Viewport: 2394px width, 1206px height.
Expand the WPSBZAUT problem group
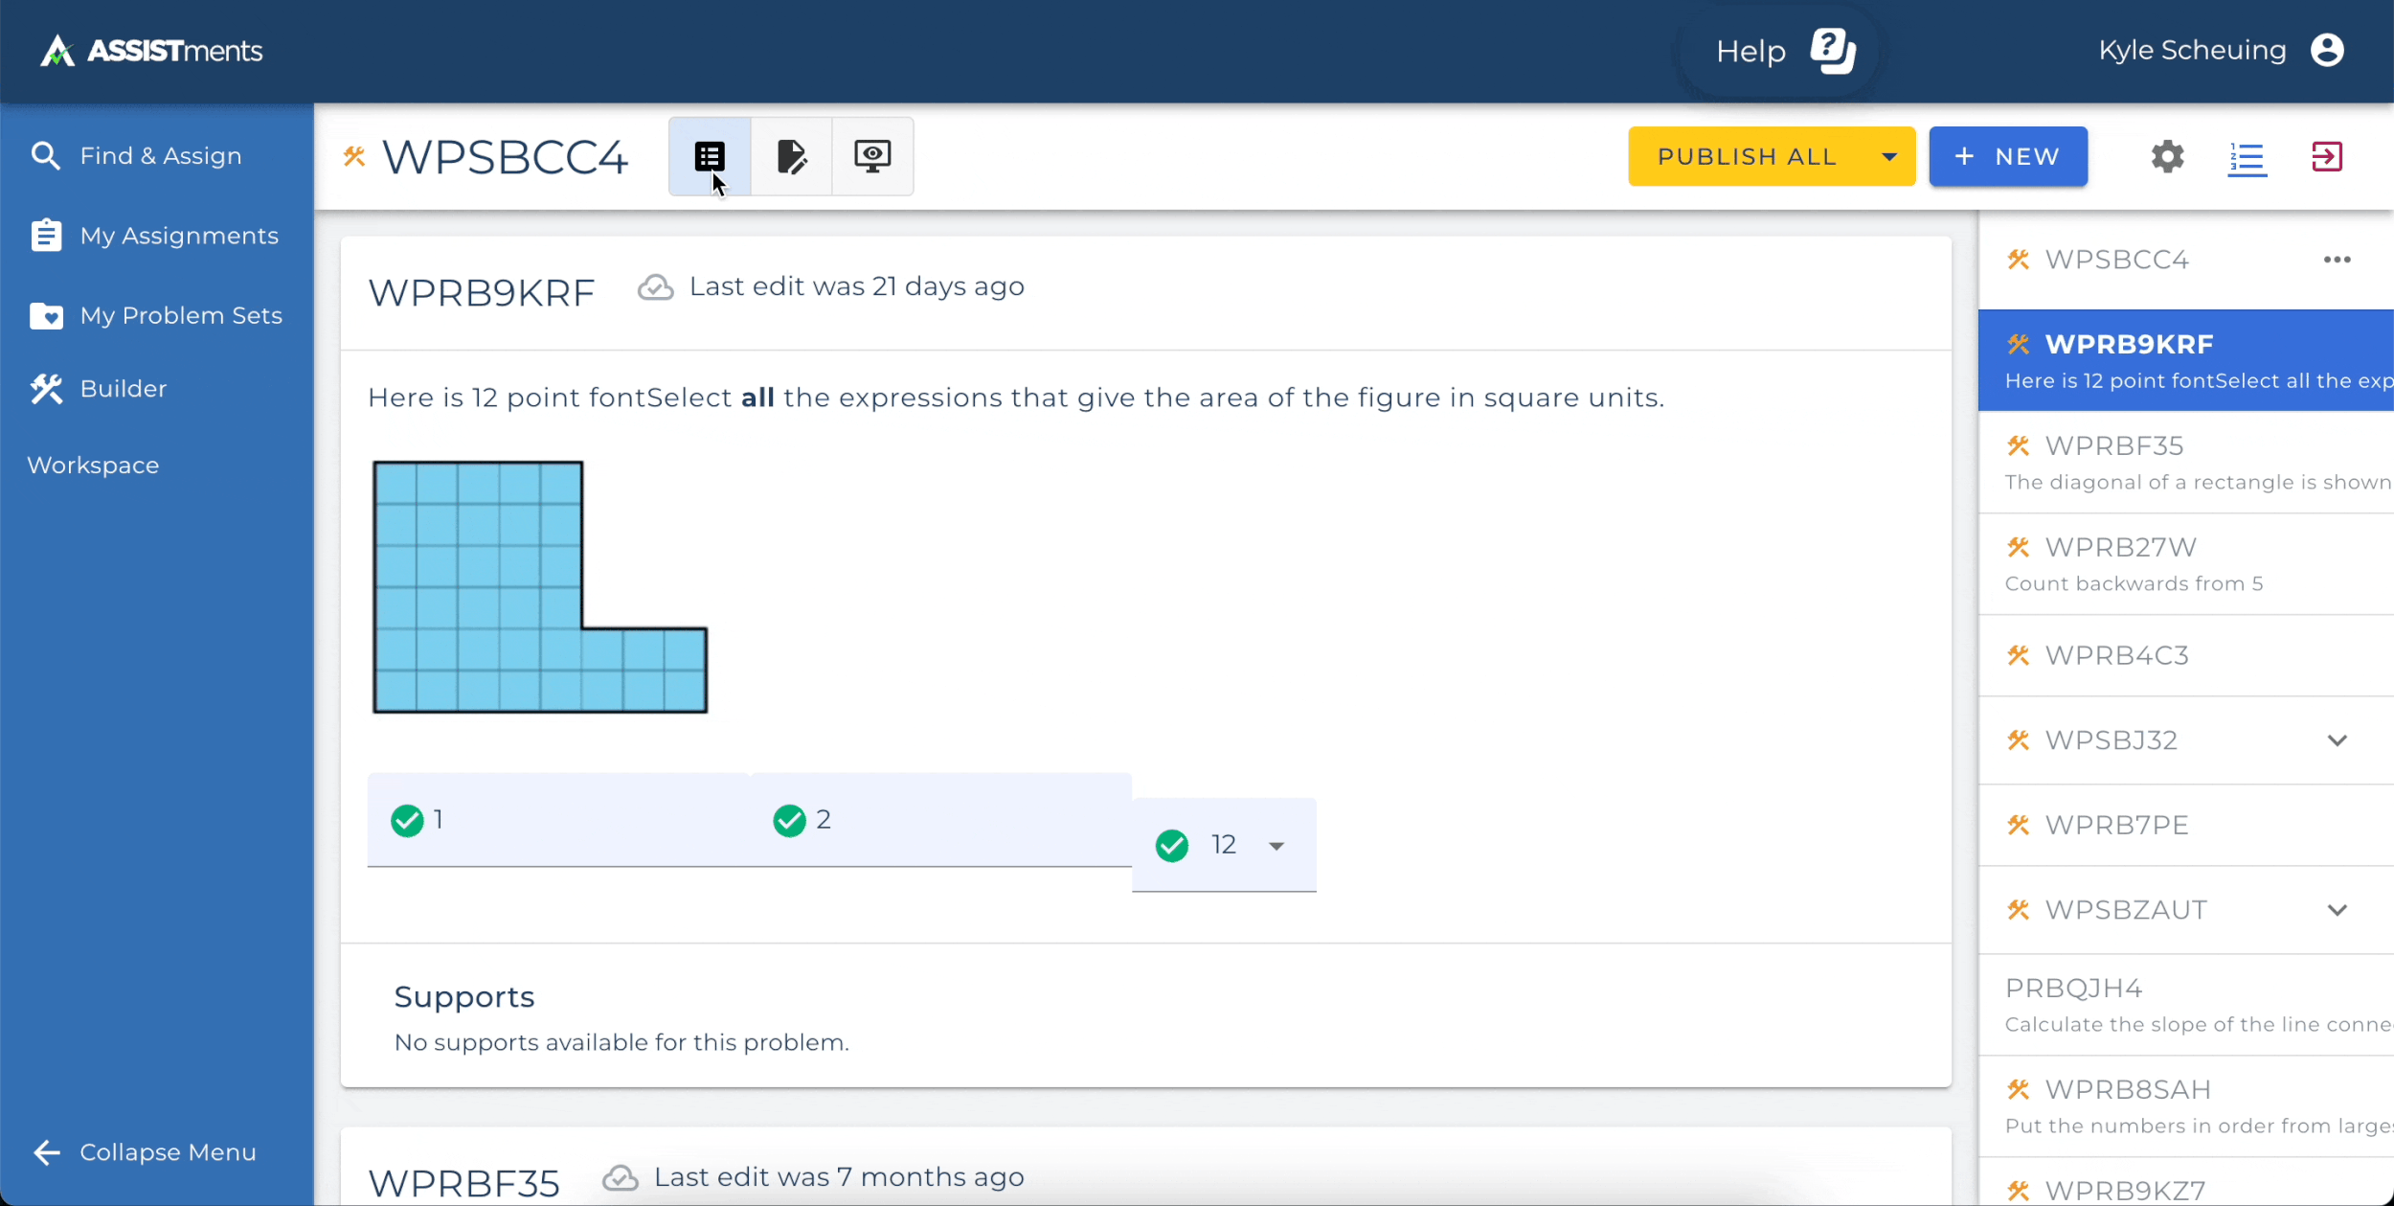pyautogui.click(x=2337, y=910)
